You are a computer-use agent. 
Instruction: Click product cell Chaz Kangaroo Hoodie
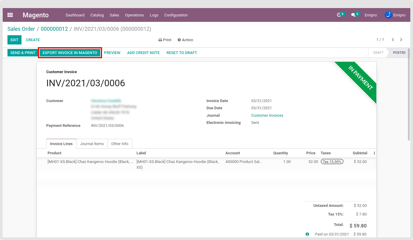[x=90, y=162]
